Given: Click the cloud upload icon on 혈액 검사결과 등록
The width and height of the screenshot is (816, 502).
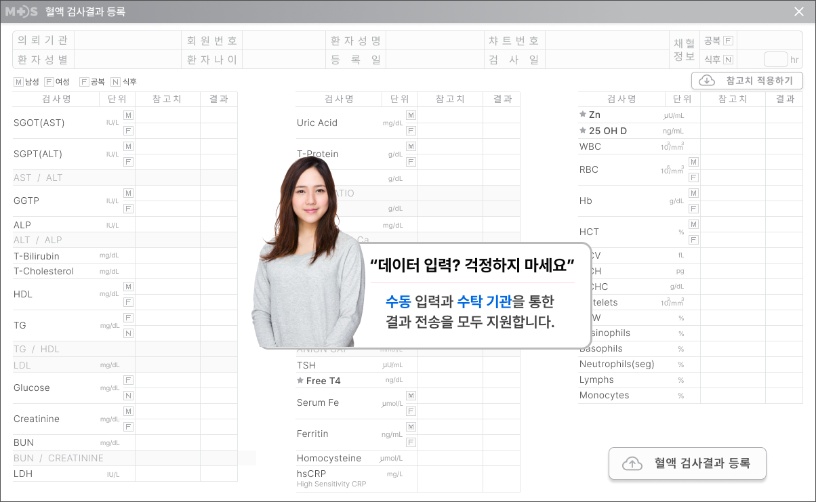Looking at the screenshot, I should 632,463.
